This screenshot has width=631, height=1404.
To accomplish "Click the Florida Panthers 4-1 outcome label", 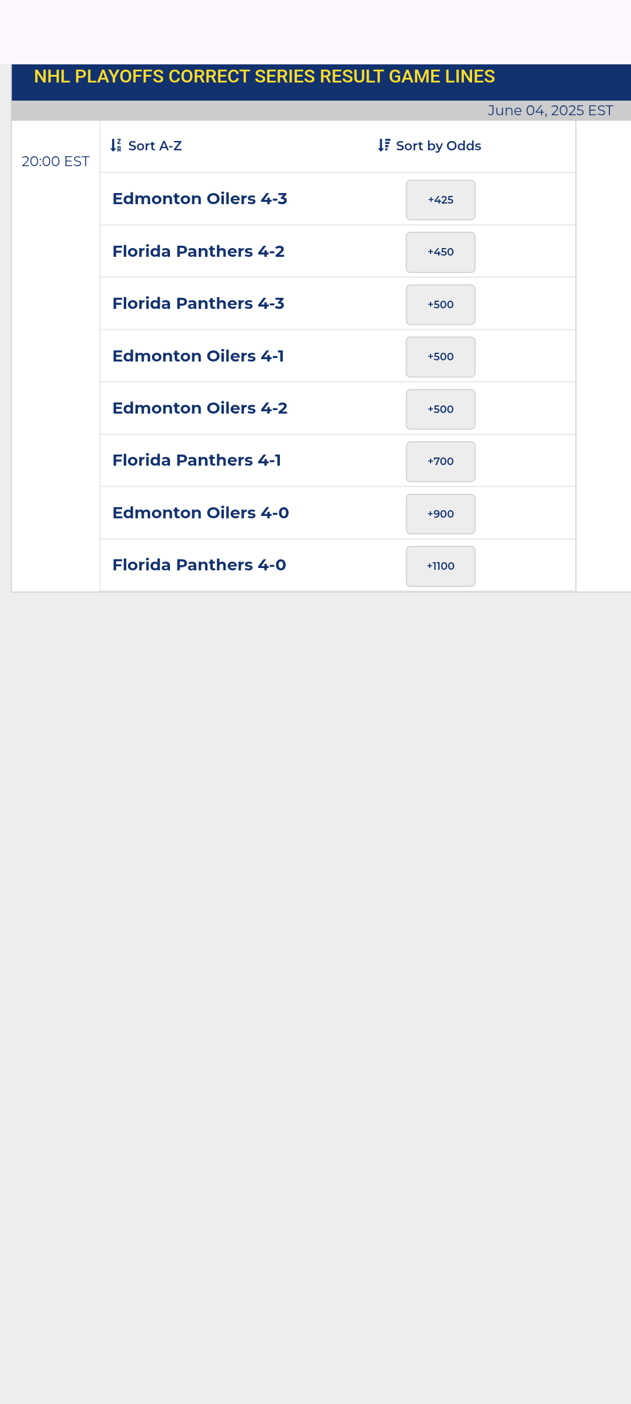I will 197,460.
